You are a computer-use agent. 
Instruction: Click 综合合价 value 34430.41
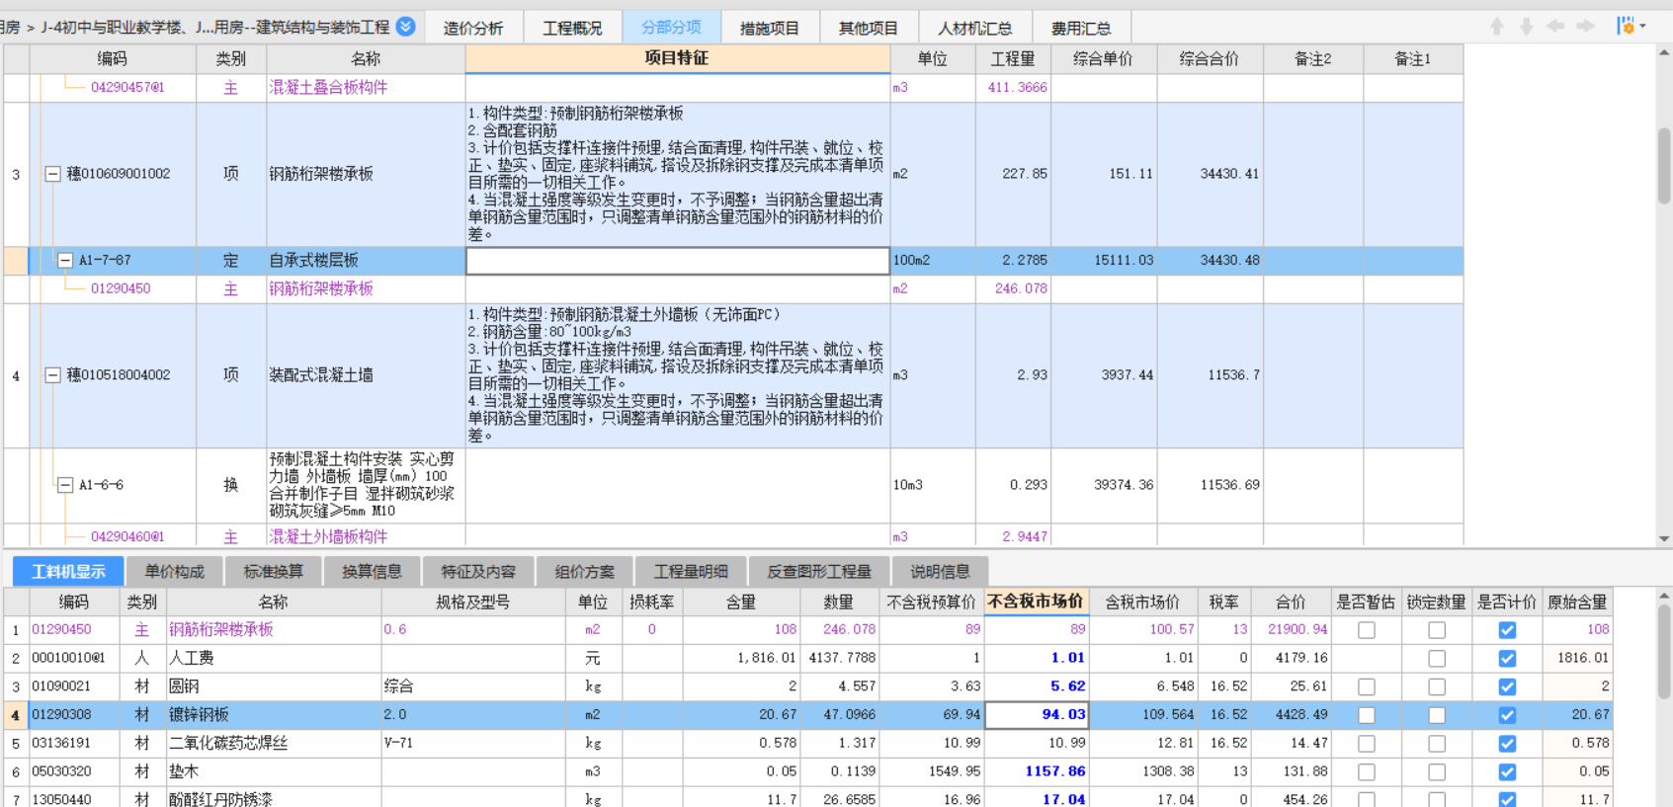pyautogui.click(x=1229, y=174)
